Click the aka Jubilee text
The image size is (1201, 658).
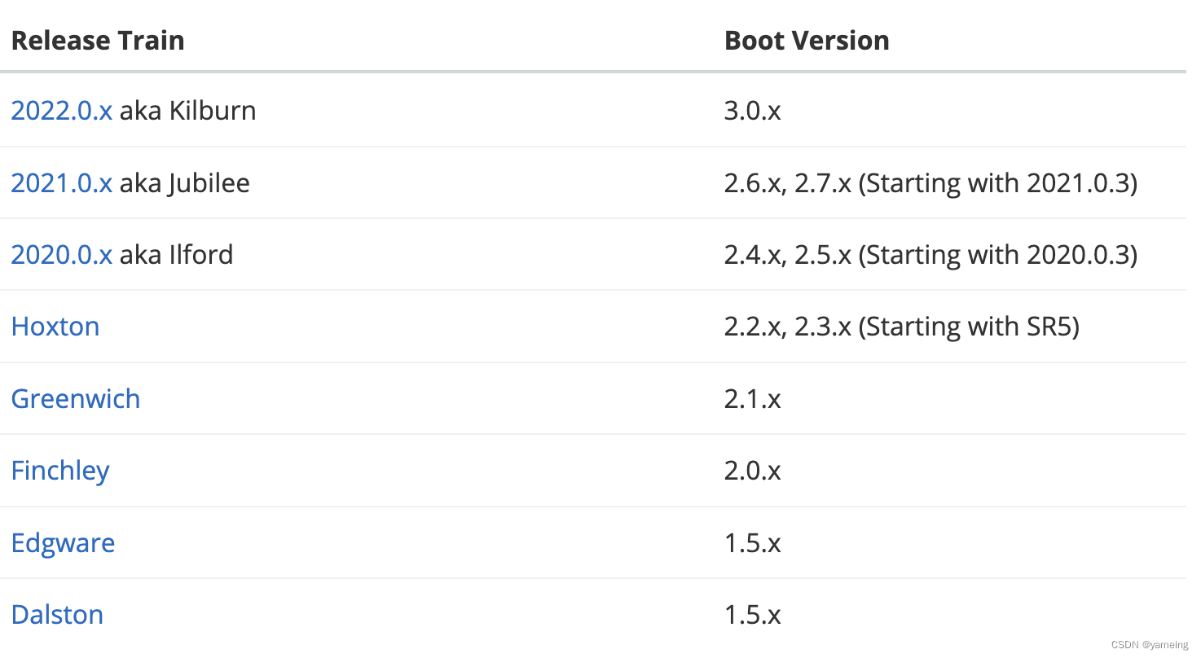point(185,182)
